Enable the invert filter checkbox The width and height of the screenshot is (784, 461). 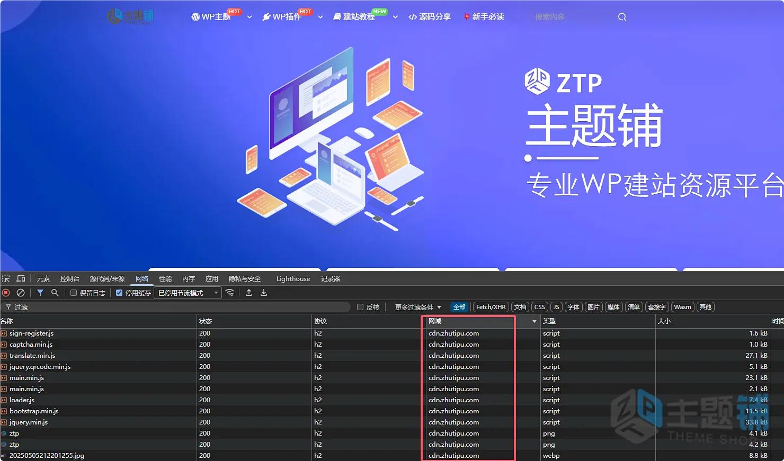360,307
